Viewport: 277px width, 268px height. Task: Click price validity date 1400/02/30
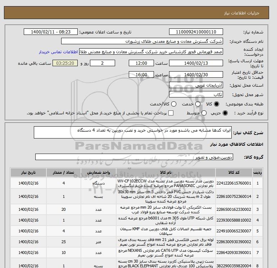point(196,74)
